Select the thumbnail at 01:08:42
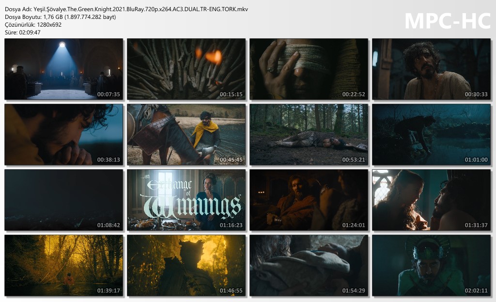The image size is (496, 302). pos(63,200)
